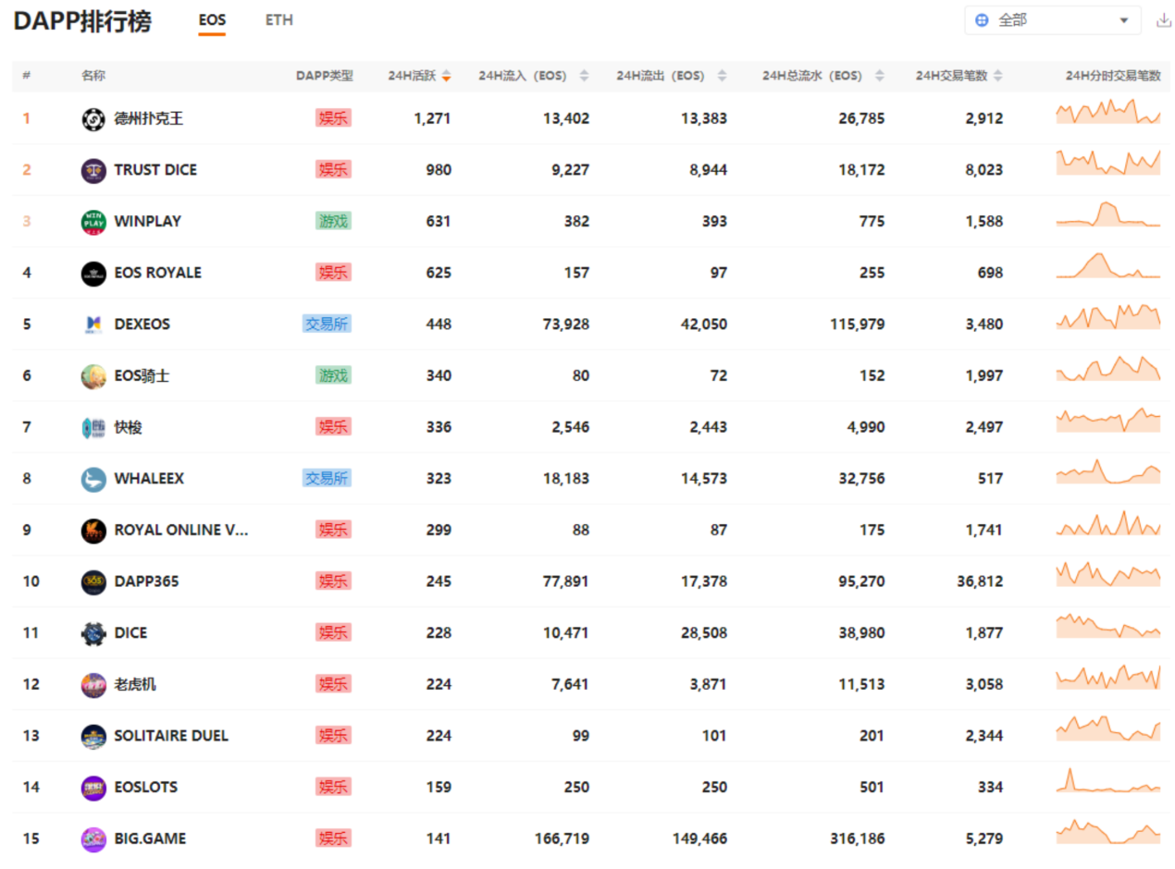Open the WHALEEX DAPP link

pos(149,479)
